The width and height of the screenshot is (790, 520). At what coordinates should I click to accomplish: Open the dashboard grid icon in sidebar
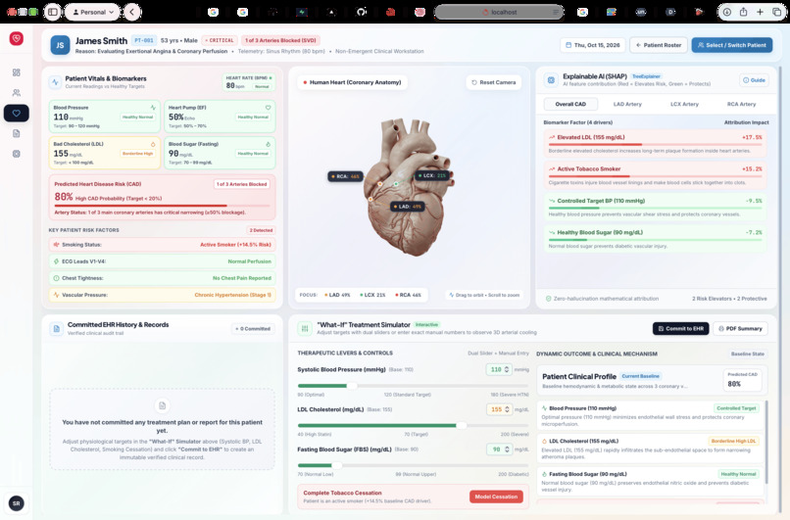coord(16,72)
